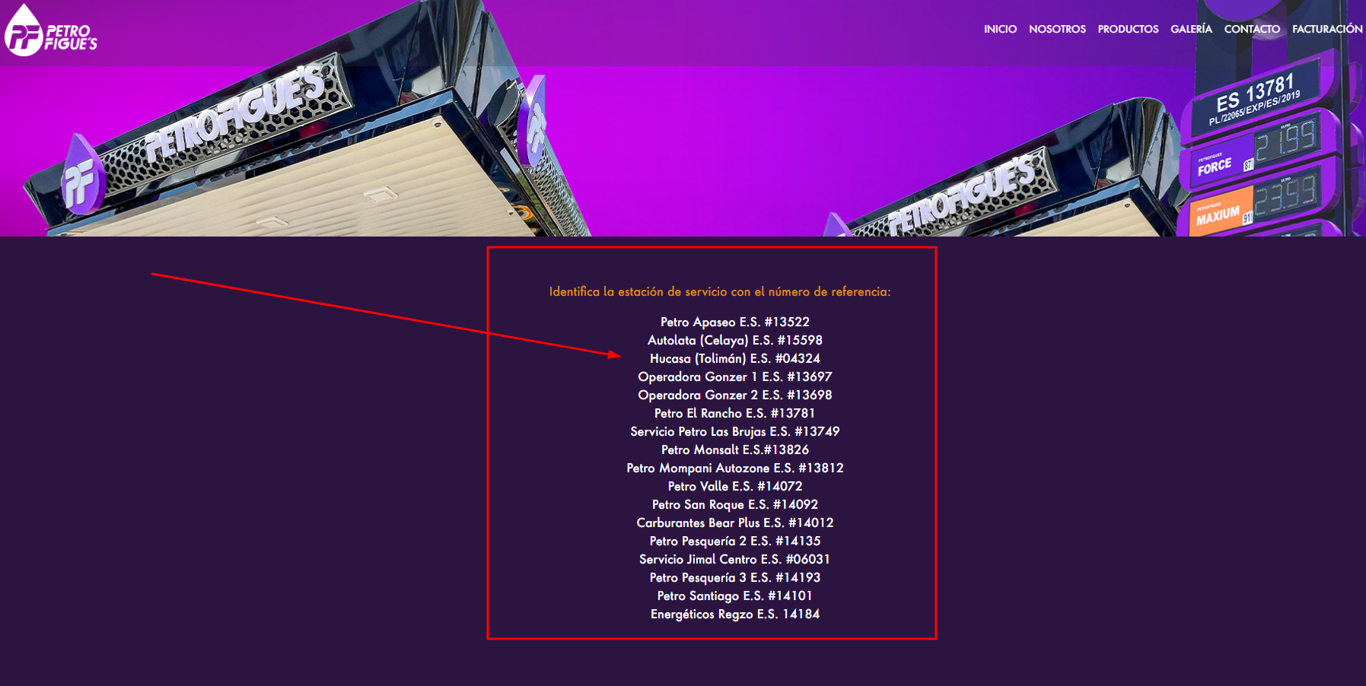Click Petro Apaseo E.S. #13522 entry
1366x686 pixels.
point(734,322)
